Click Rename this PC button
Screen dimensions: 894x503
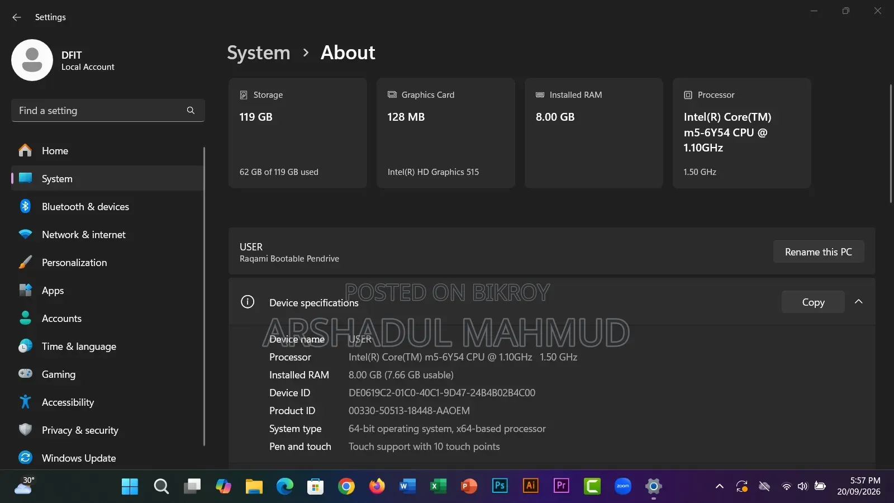[x=819, y=251]
